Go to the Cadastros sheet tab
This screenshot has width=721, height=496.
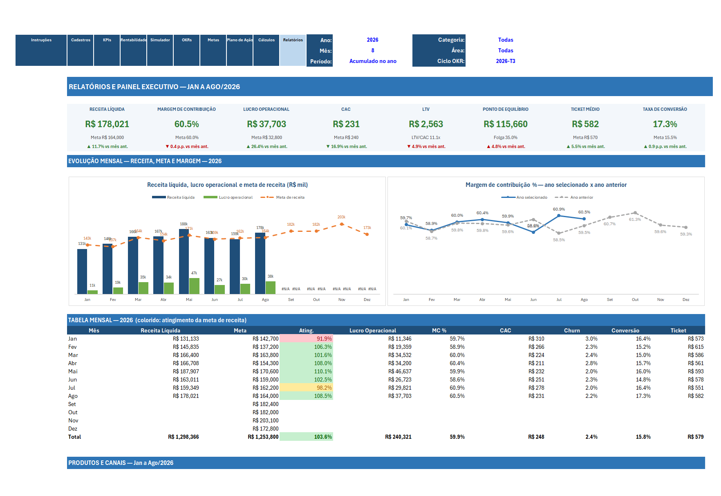[81, 50]
